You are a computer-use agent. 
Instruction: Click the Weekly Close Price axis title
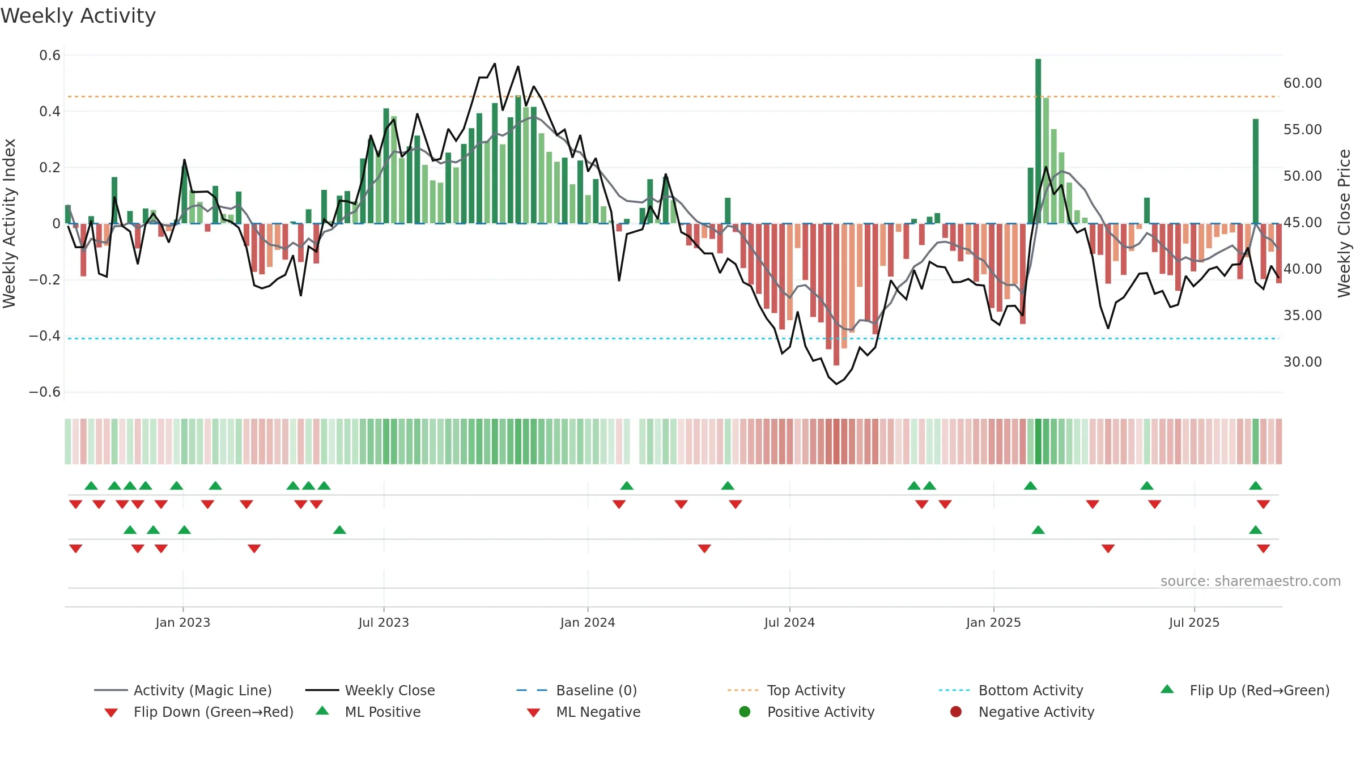pos(1344,223)
